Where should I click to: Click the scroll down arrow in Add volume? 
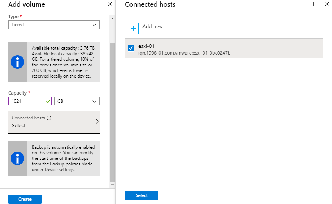pyautogui.click(x=112, y=185)
